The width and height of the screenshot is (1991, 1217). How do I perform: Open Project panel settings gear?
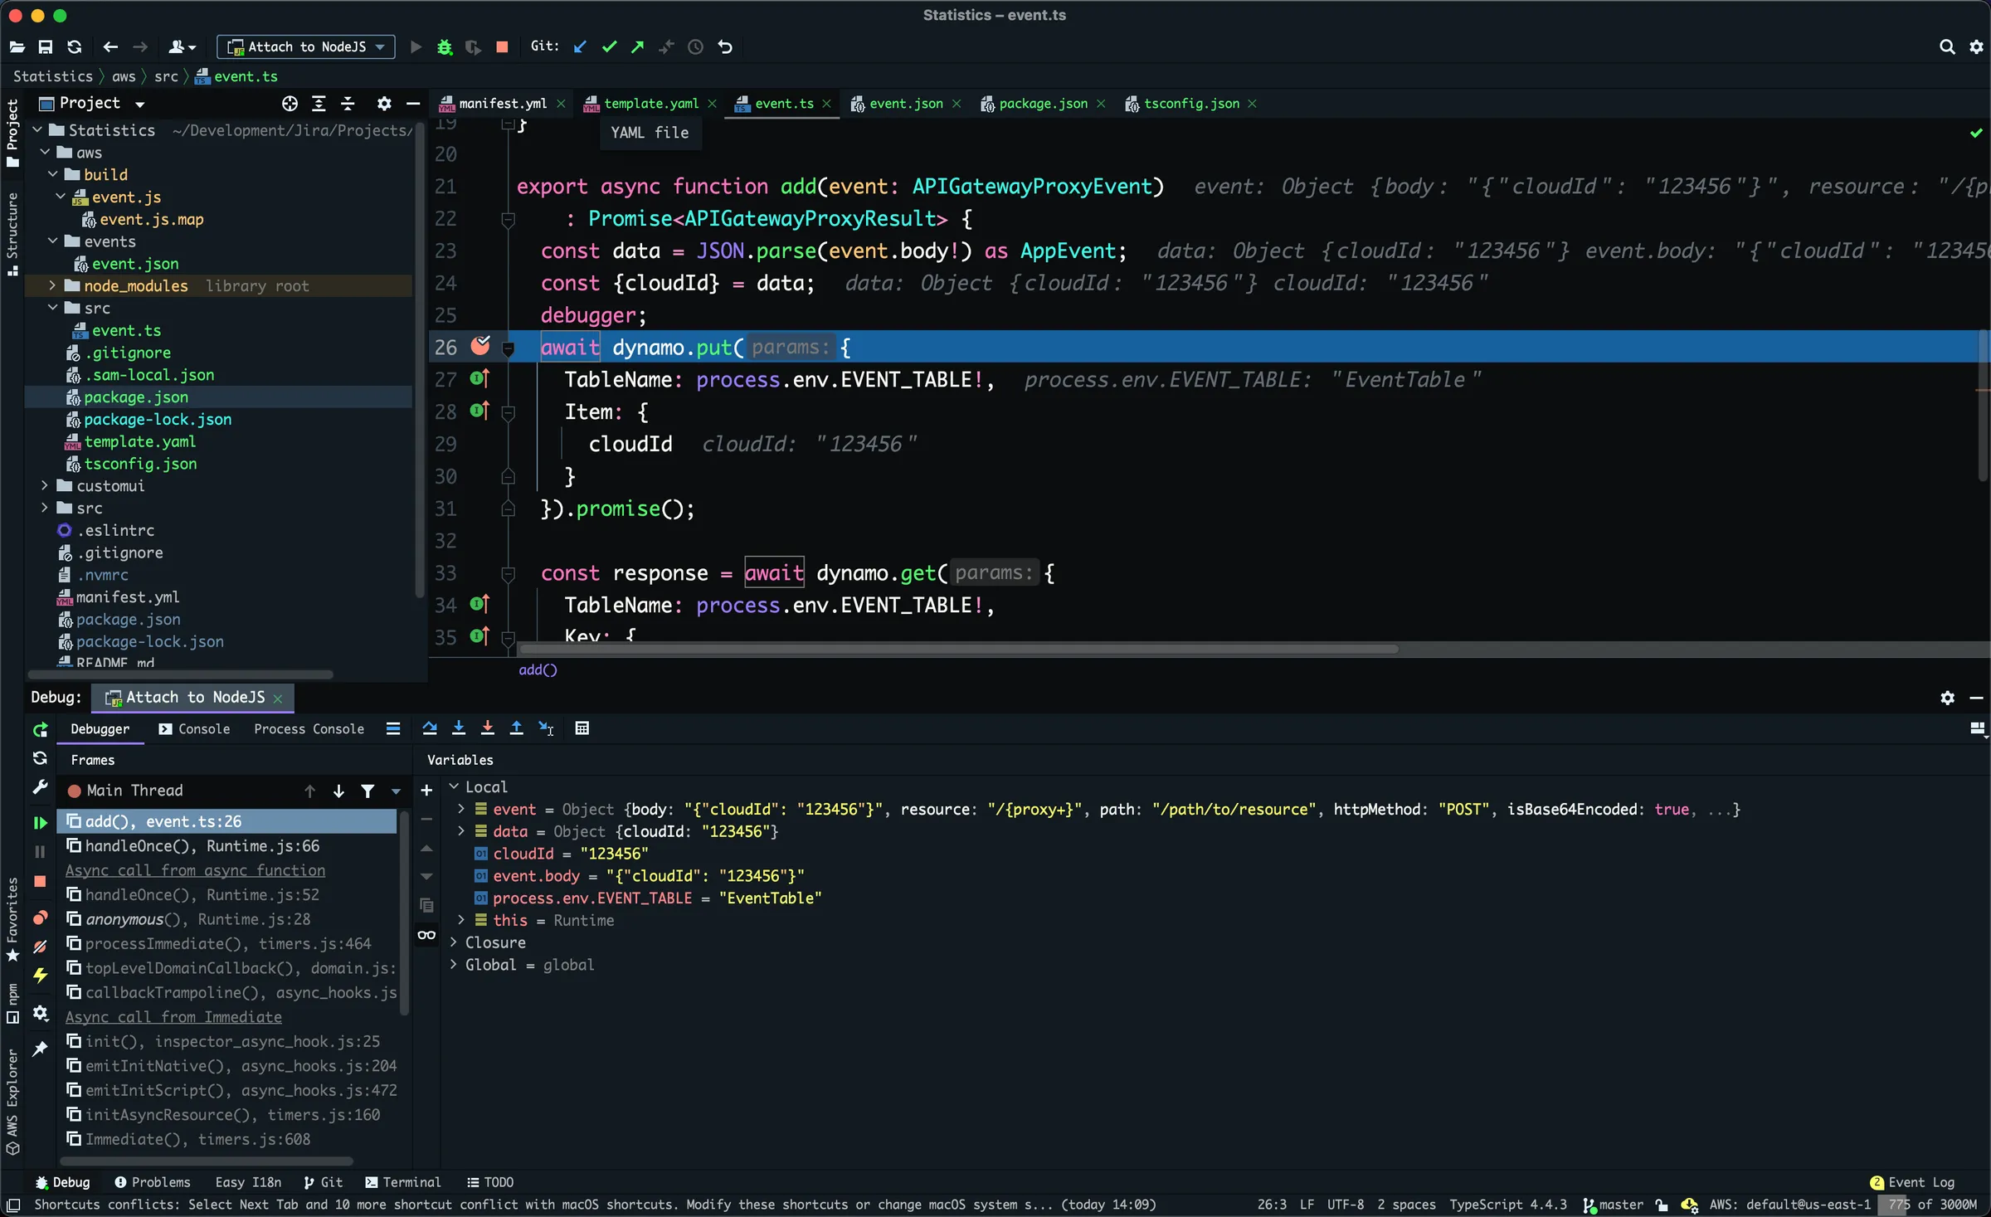(x=384, y=104)
